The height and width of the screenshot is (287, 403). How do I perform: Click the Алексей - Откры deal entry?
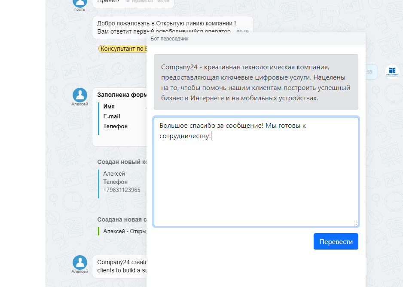125,231
